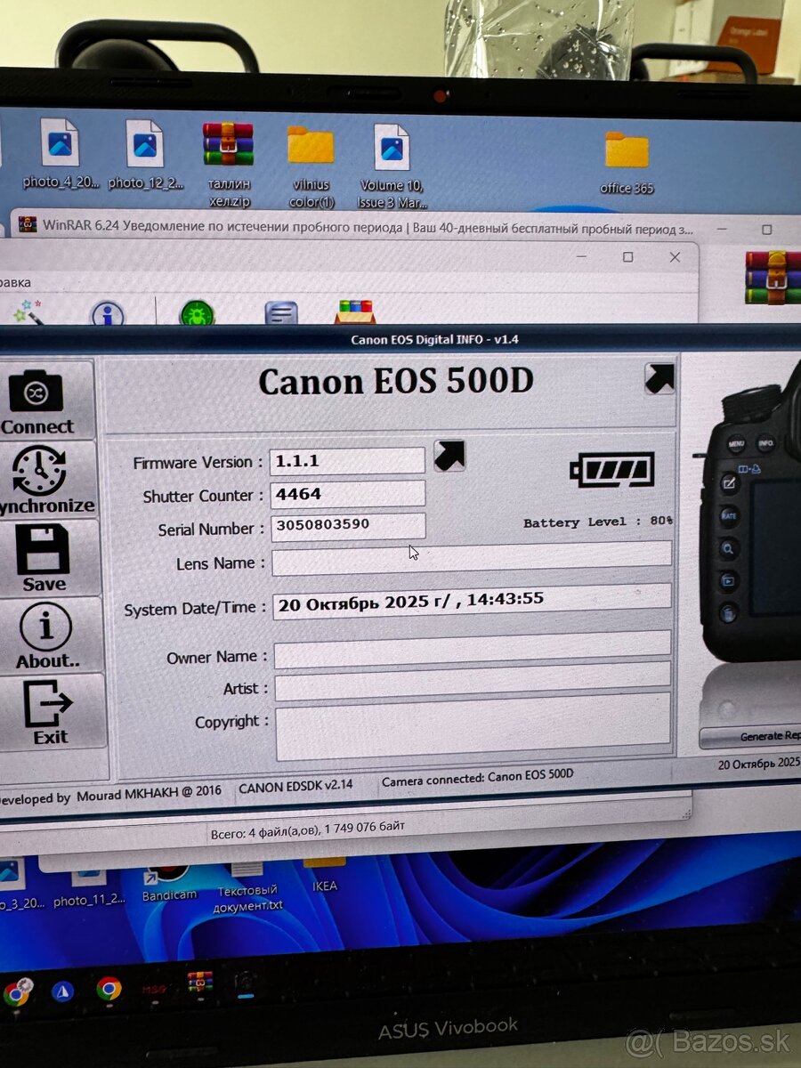Open the Google Chrome taskbar icon
This screenshot has width=801, height=1068.
[109, 989]
